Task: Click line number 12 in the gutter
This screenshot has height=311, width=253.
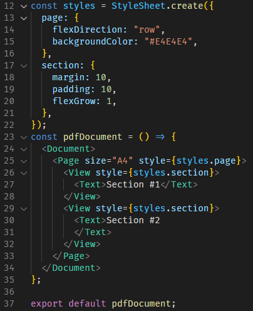Action: click(x=9, y=6)
